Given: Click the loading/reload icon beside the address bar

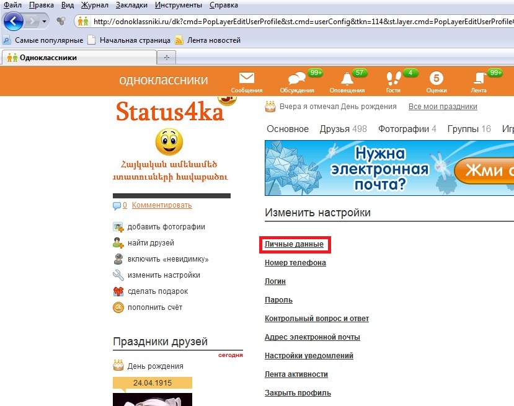Looking at the screenshot, I should tap(61, 22).
